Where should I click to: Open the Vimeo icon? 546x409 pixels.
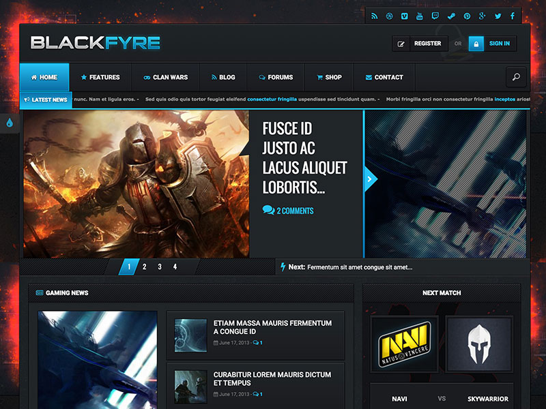[404, 14]
